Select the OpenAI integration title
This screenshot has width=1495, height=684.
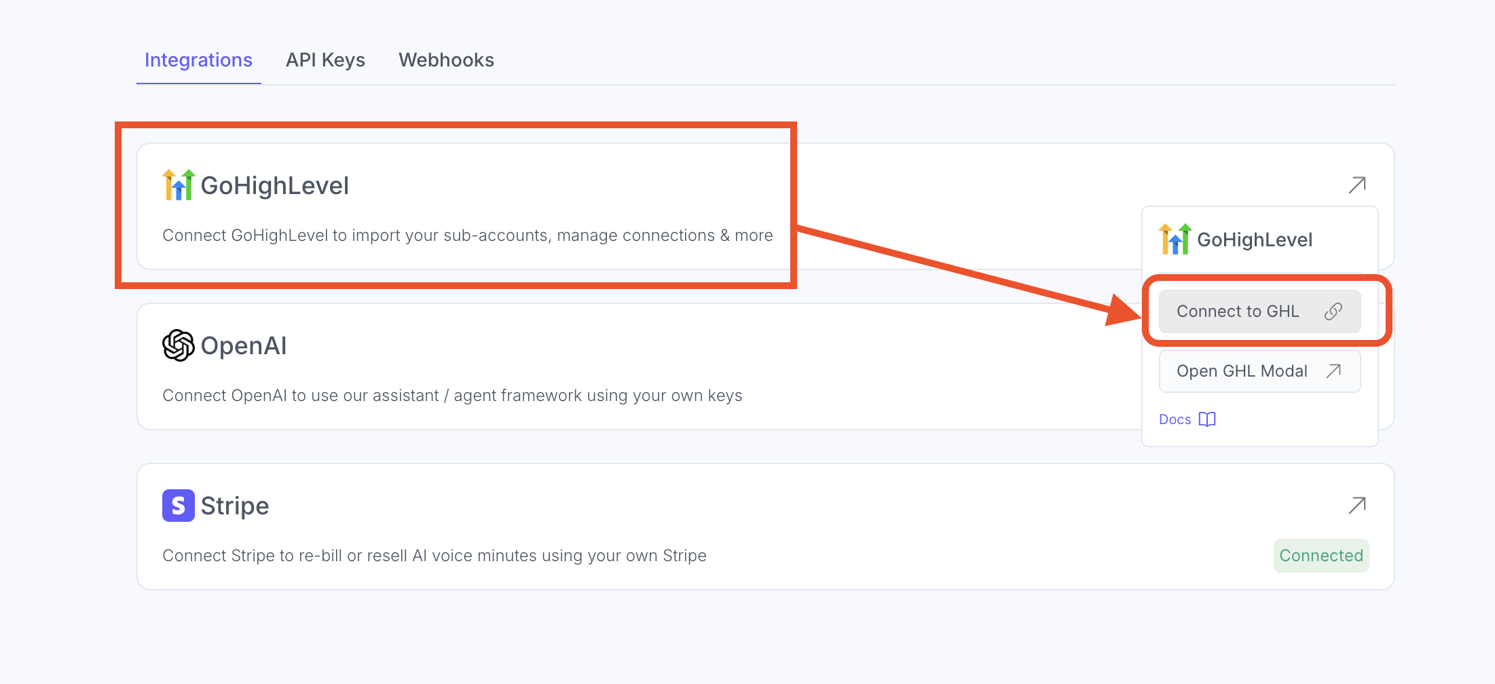244,345
